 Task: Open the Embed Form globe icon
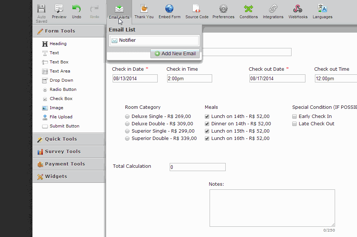[x=169, y=11]
